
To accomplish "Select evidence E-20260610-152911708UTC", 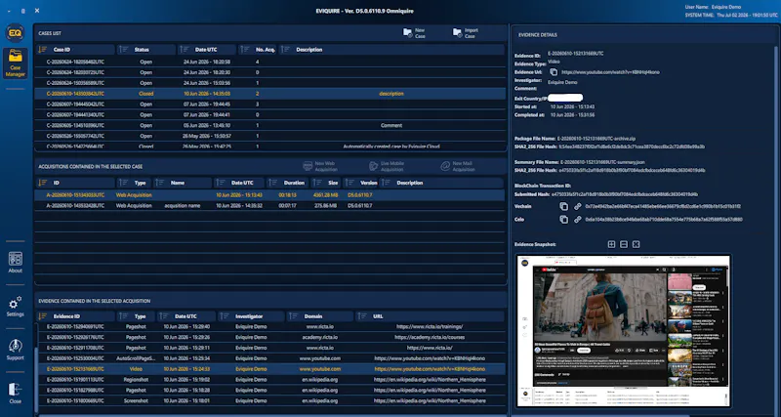I will pyautogui.click(x=271, y=348).
